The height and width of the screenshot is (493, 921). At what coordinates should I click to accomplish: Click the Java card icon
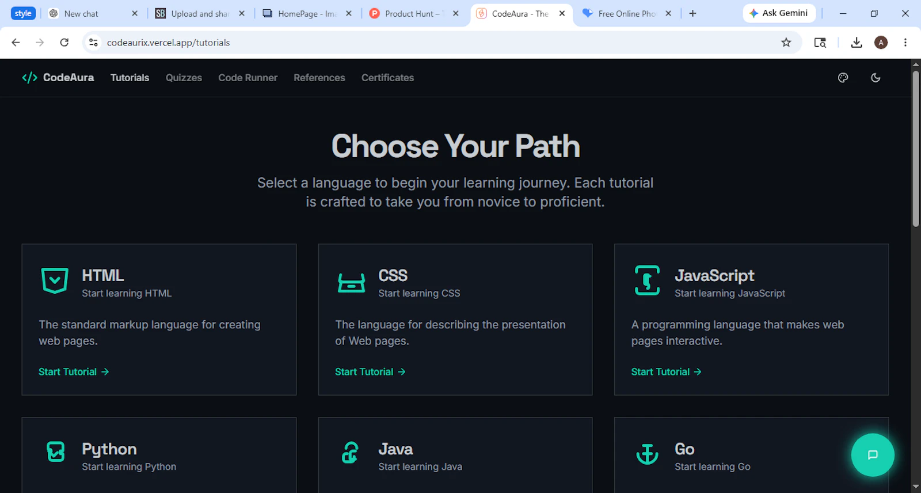[350, 453]
